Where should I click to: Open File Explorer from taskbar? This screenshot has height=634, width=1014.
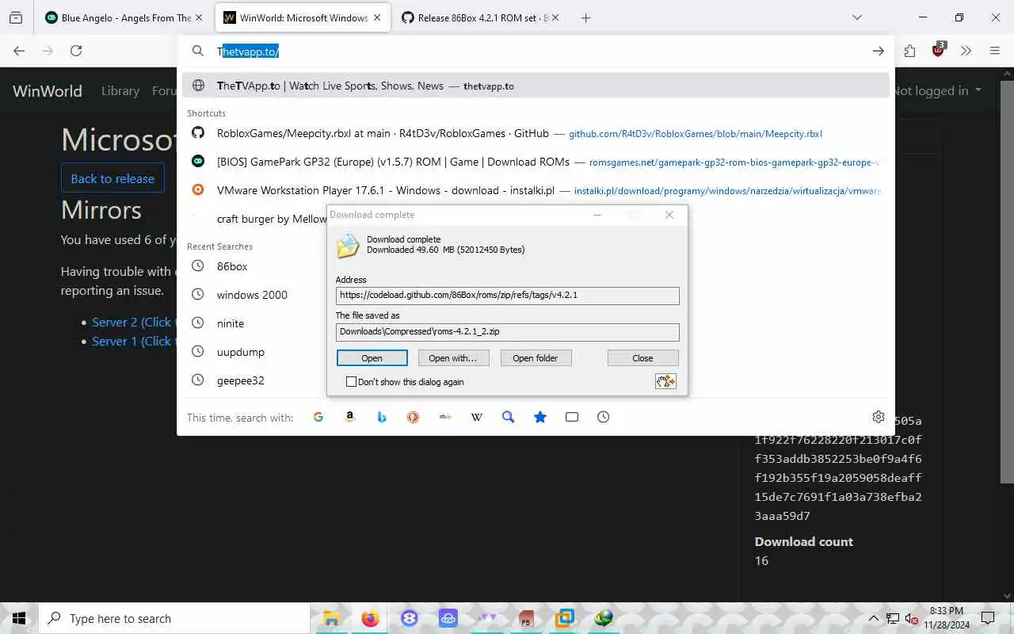[331, 618]
